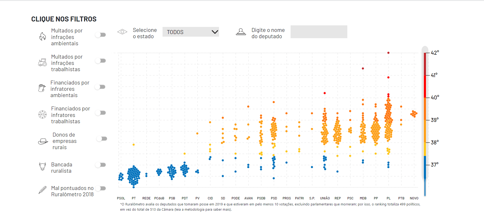Image resolution: width=484 pixels, height=219 pixels.
Task: Click the chevron arrow on the state selector
Action: [x=215, y=32]
